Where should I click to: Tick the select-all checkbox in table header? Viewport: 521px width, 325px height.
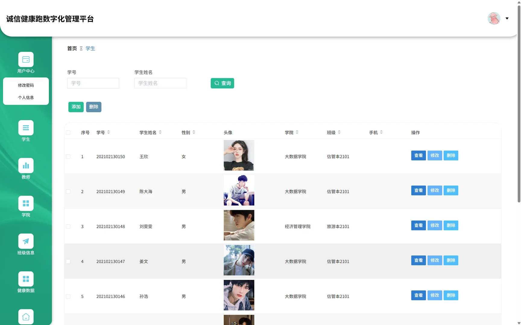pyautogui.click(x=68, y=133)
